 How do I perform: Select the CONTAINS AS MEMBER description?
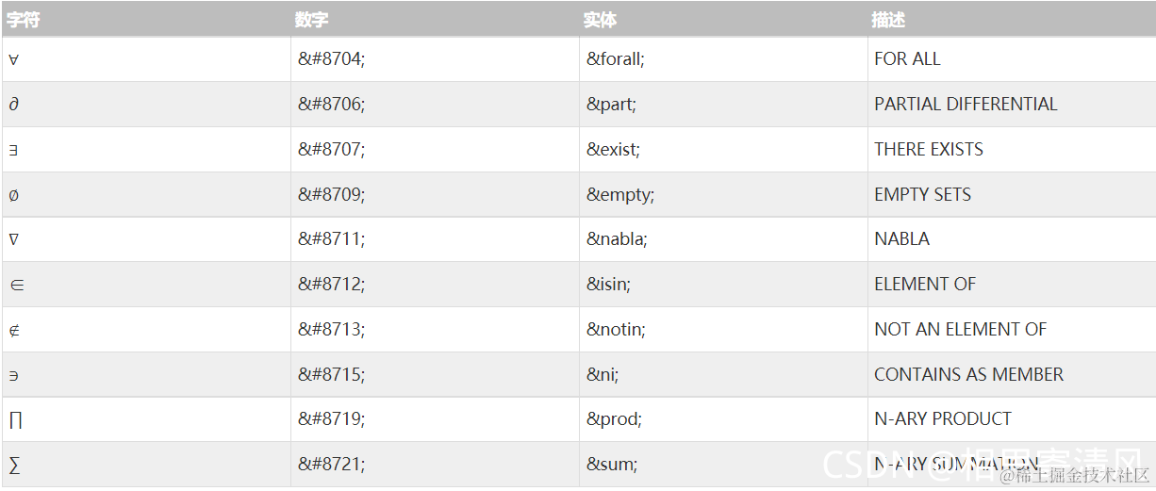click(x=968, y=375)
